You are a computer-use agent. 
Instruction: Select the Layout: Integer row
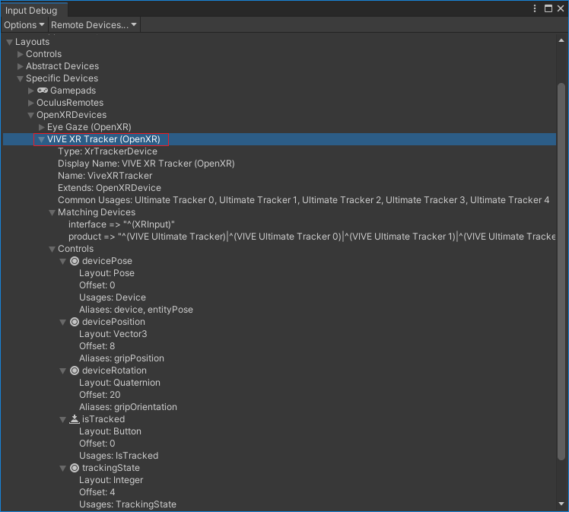coord(279,480)
